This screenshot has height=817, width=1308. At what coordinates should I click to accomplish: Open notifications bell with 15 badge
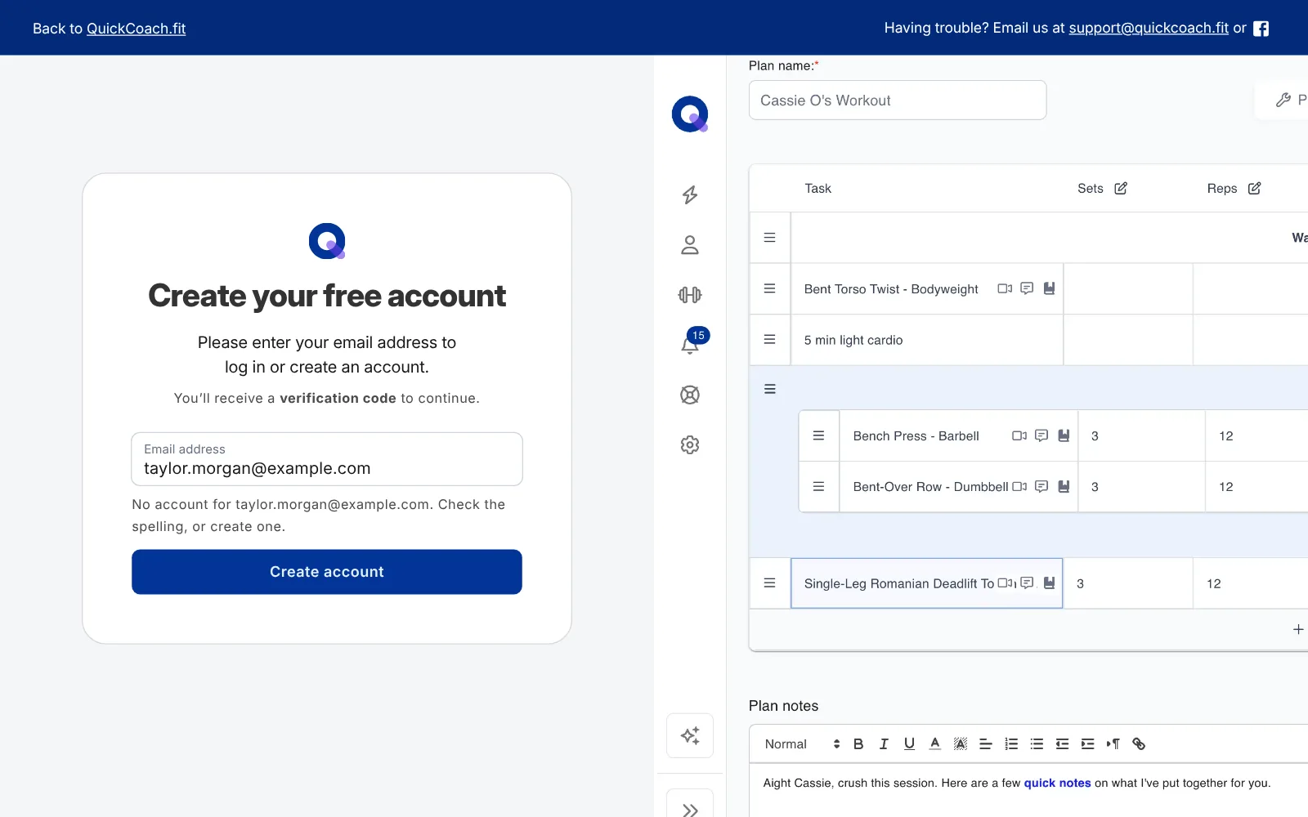coord(692,343)
